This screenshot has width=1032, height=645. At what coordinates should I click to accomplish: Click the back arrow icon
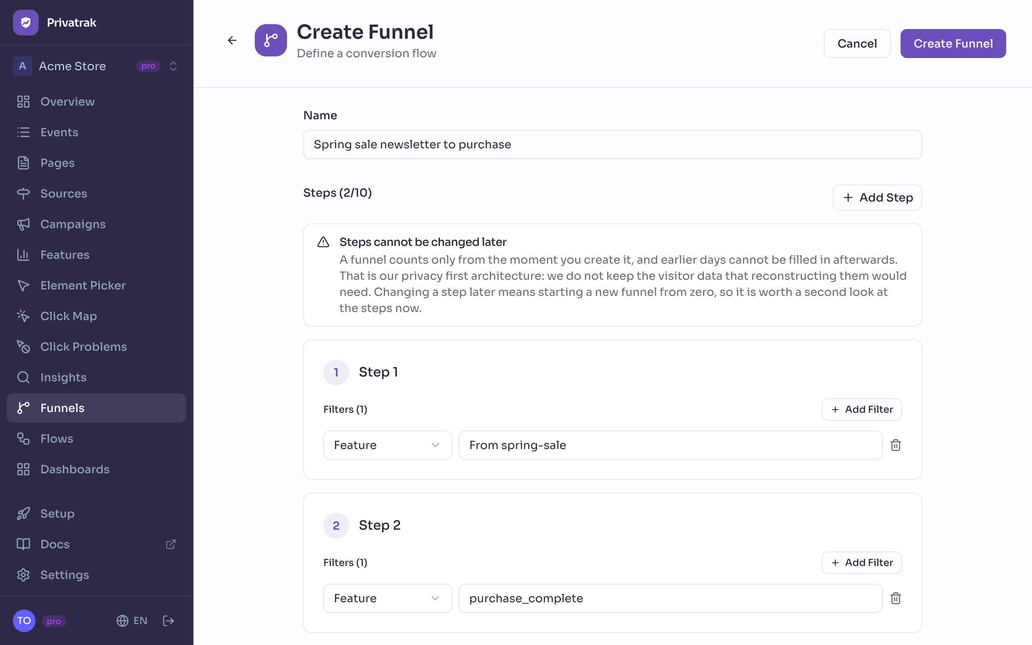[232, 41]
